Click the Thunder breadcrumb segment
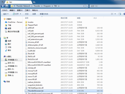The image size is (125, 94). coord(37,6)
